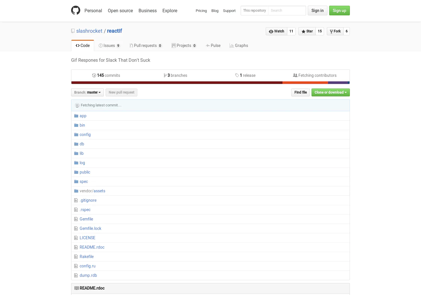The image size is (421, 295).
Task: Click the clock icon beside 145 commits
Action: point(94,75)
